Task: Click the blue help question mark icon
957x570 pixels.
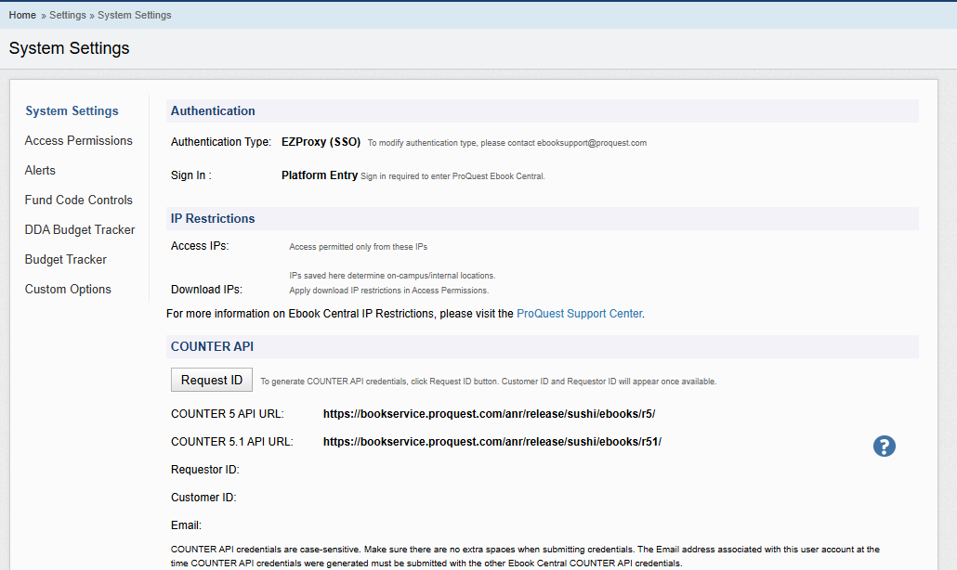Action: tap(884, 447)
